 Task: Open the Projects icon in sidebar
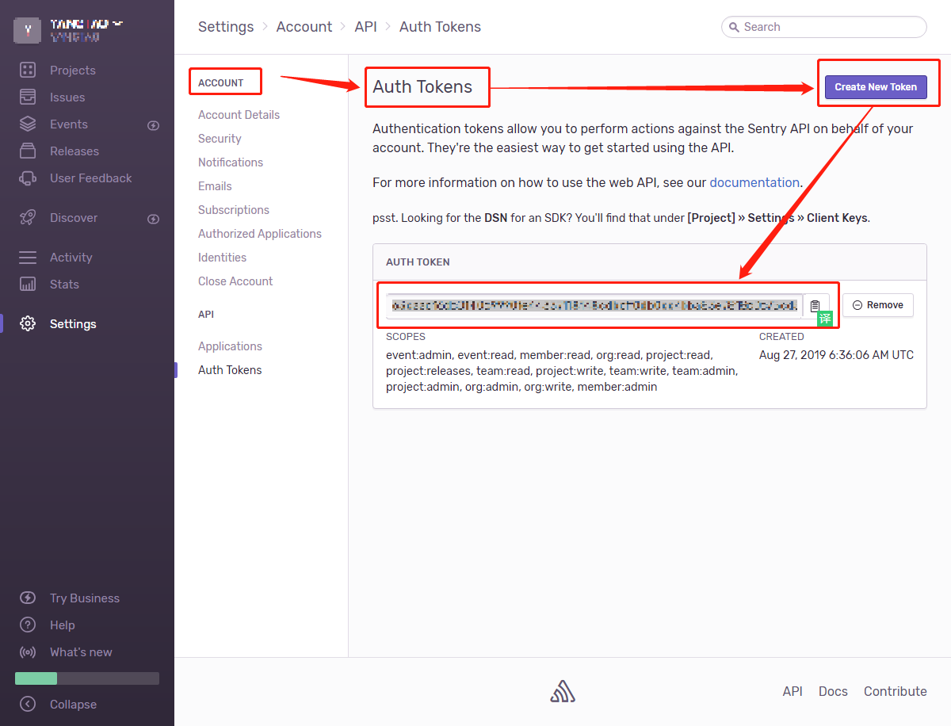tap(28, 71)
